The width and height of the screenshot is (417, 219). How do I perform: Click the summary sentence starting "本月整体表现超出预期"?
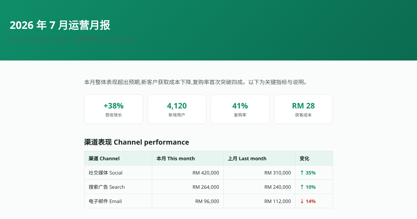pyautogui.click(x=196, y=82)
